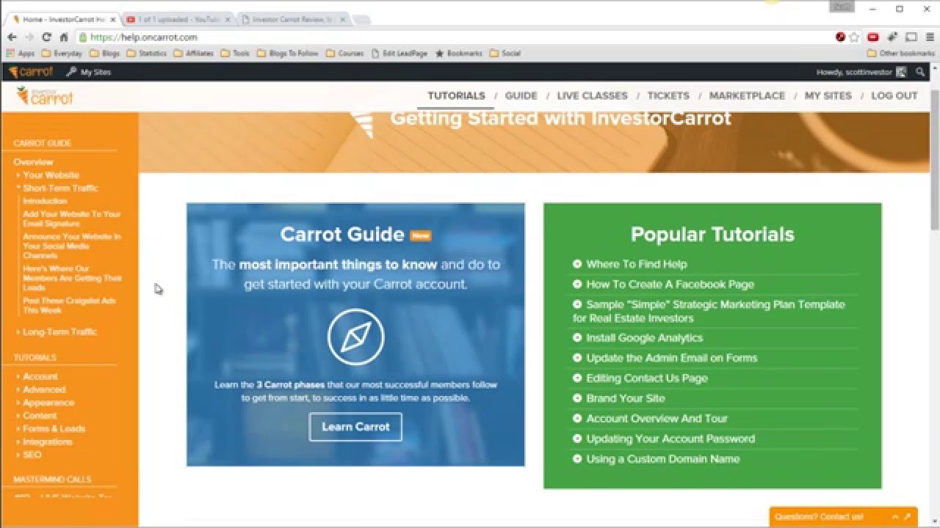
Task: Switch to the Home - InvestorCarrot tab
Action: (62, 19)
